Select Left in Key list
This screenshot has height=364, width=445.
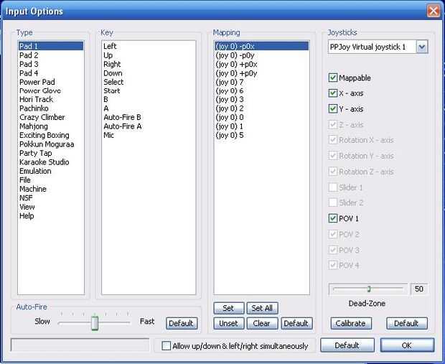149,46
